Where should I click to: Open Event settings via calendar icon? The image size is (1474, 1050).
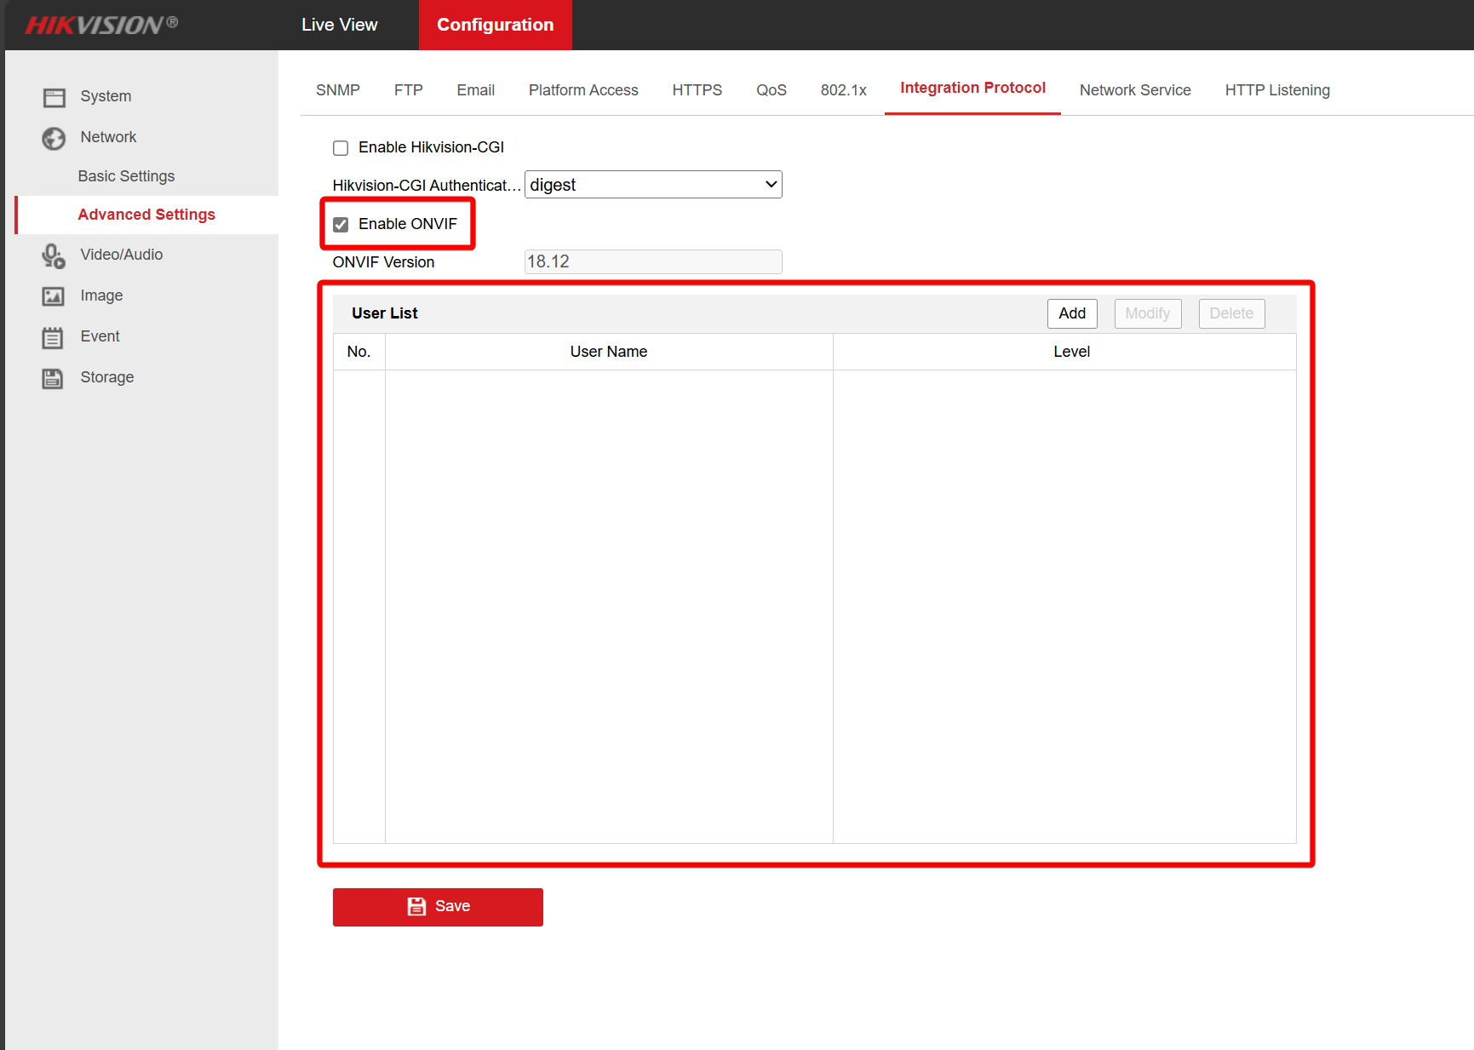click(x=53, y=336)
